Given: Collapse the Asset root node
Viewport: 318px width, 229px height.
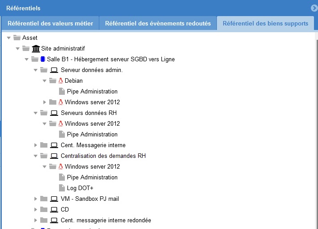Looking at the screenshot, I should click(x=8, y=38).
